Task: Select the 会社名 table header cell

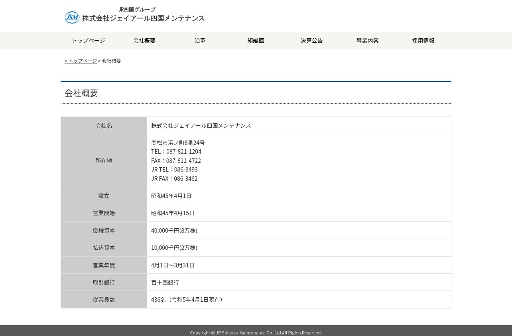Action: click(x=104, y=125)
